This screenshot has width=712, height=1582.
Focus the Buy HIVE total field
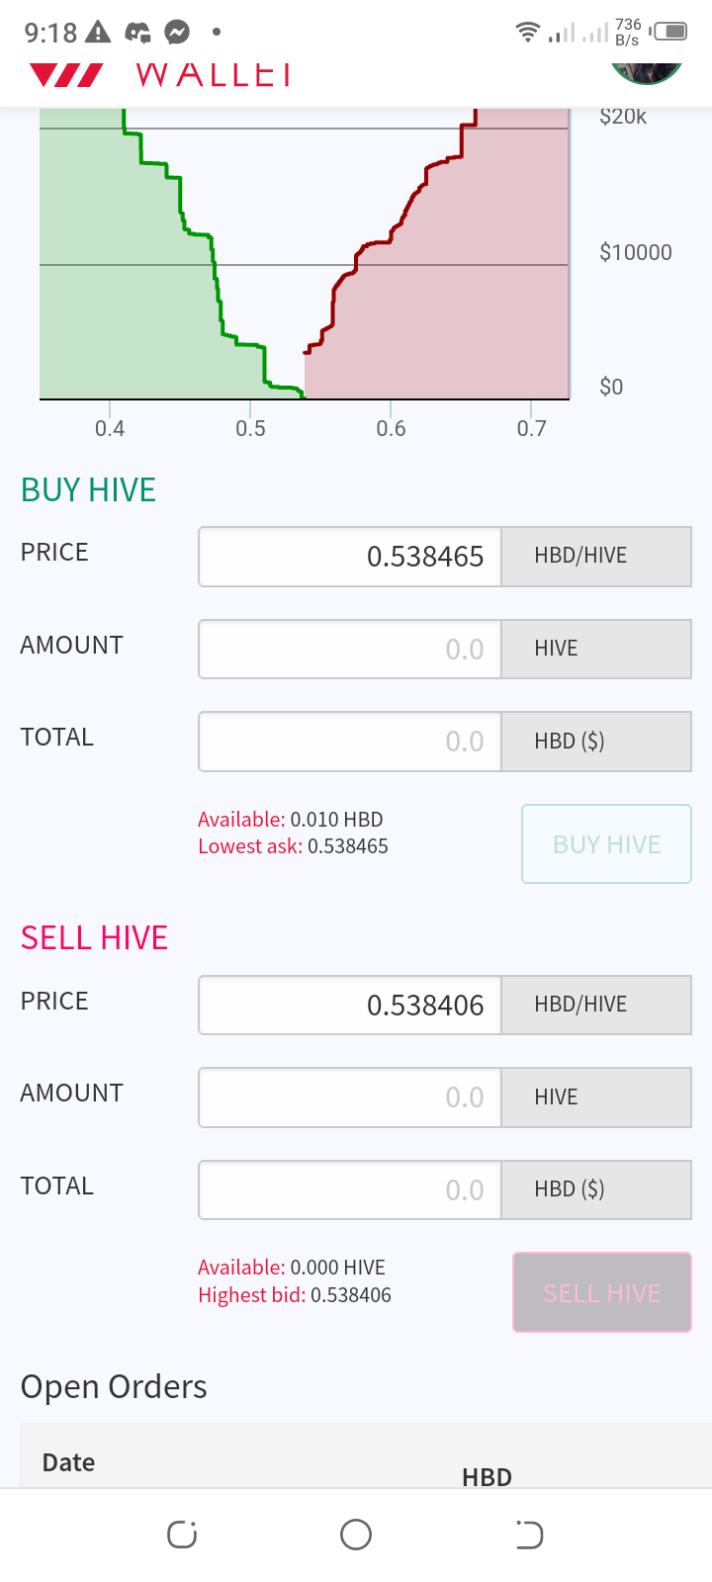(x=350, y=742)
